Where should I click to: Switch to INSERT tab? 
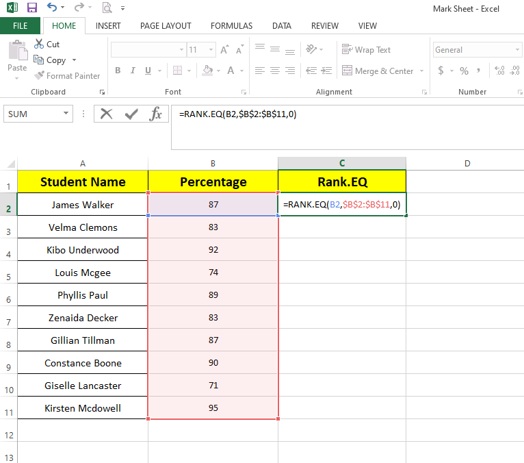(x=108, y=26)
